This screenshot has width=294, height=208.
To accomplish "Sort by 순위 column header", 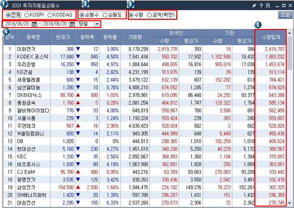I will pos(10,37).
